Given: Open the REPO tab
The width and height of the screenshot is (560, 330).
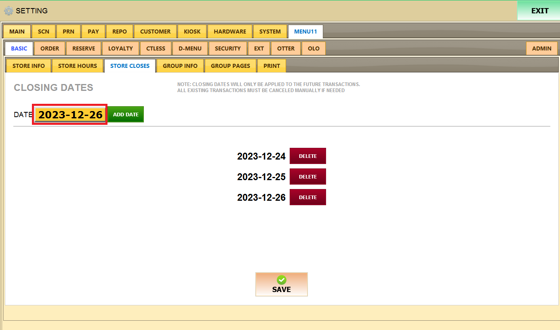Looking at the screenshot, I should pos(120,32).
